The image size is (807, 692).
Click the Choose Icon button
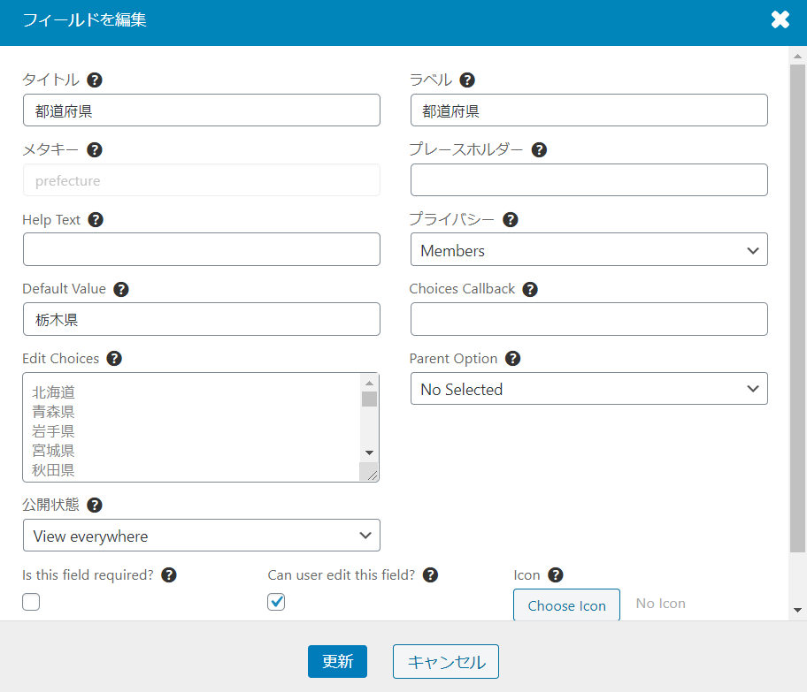pos(566,605)
